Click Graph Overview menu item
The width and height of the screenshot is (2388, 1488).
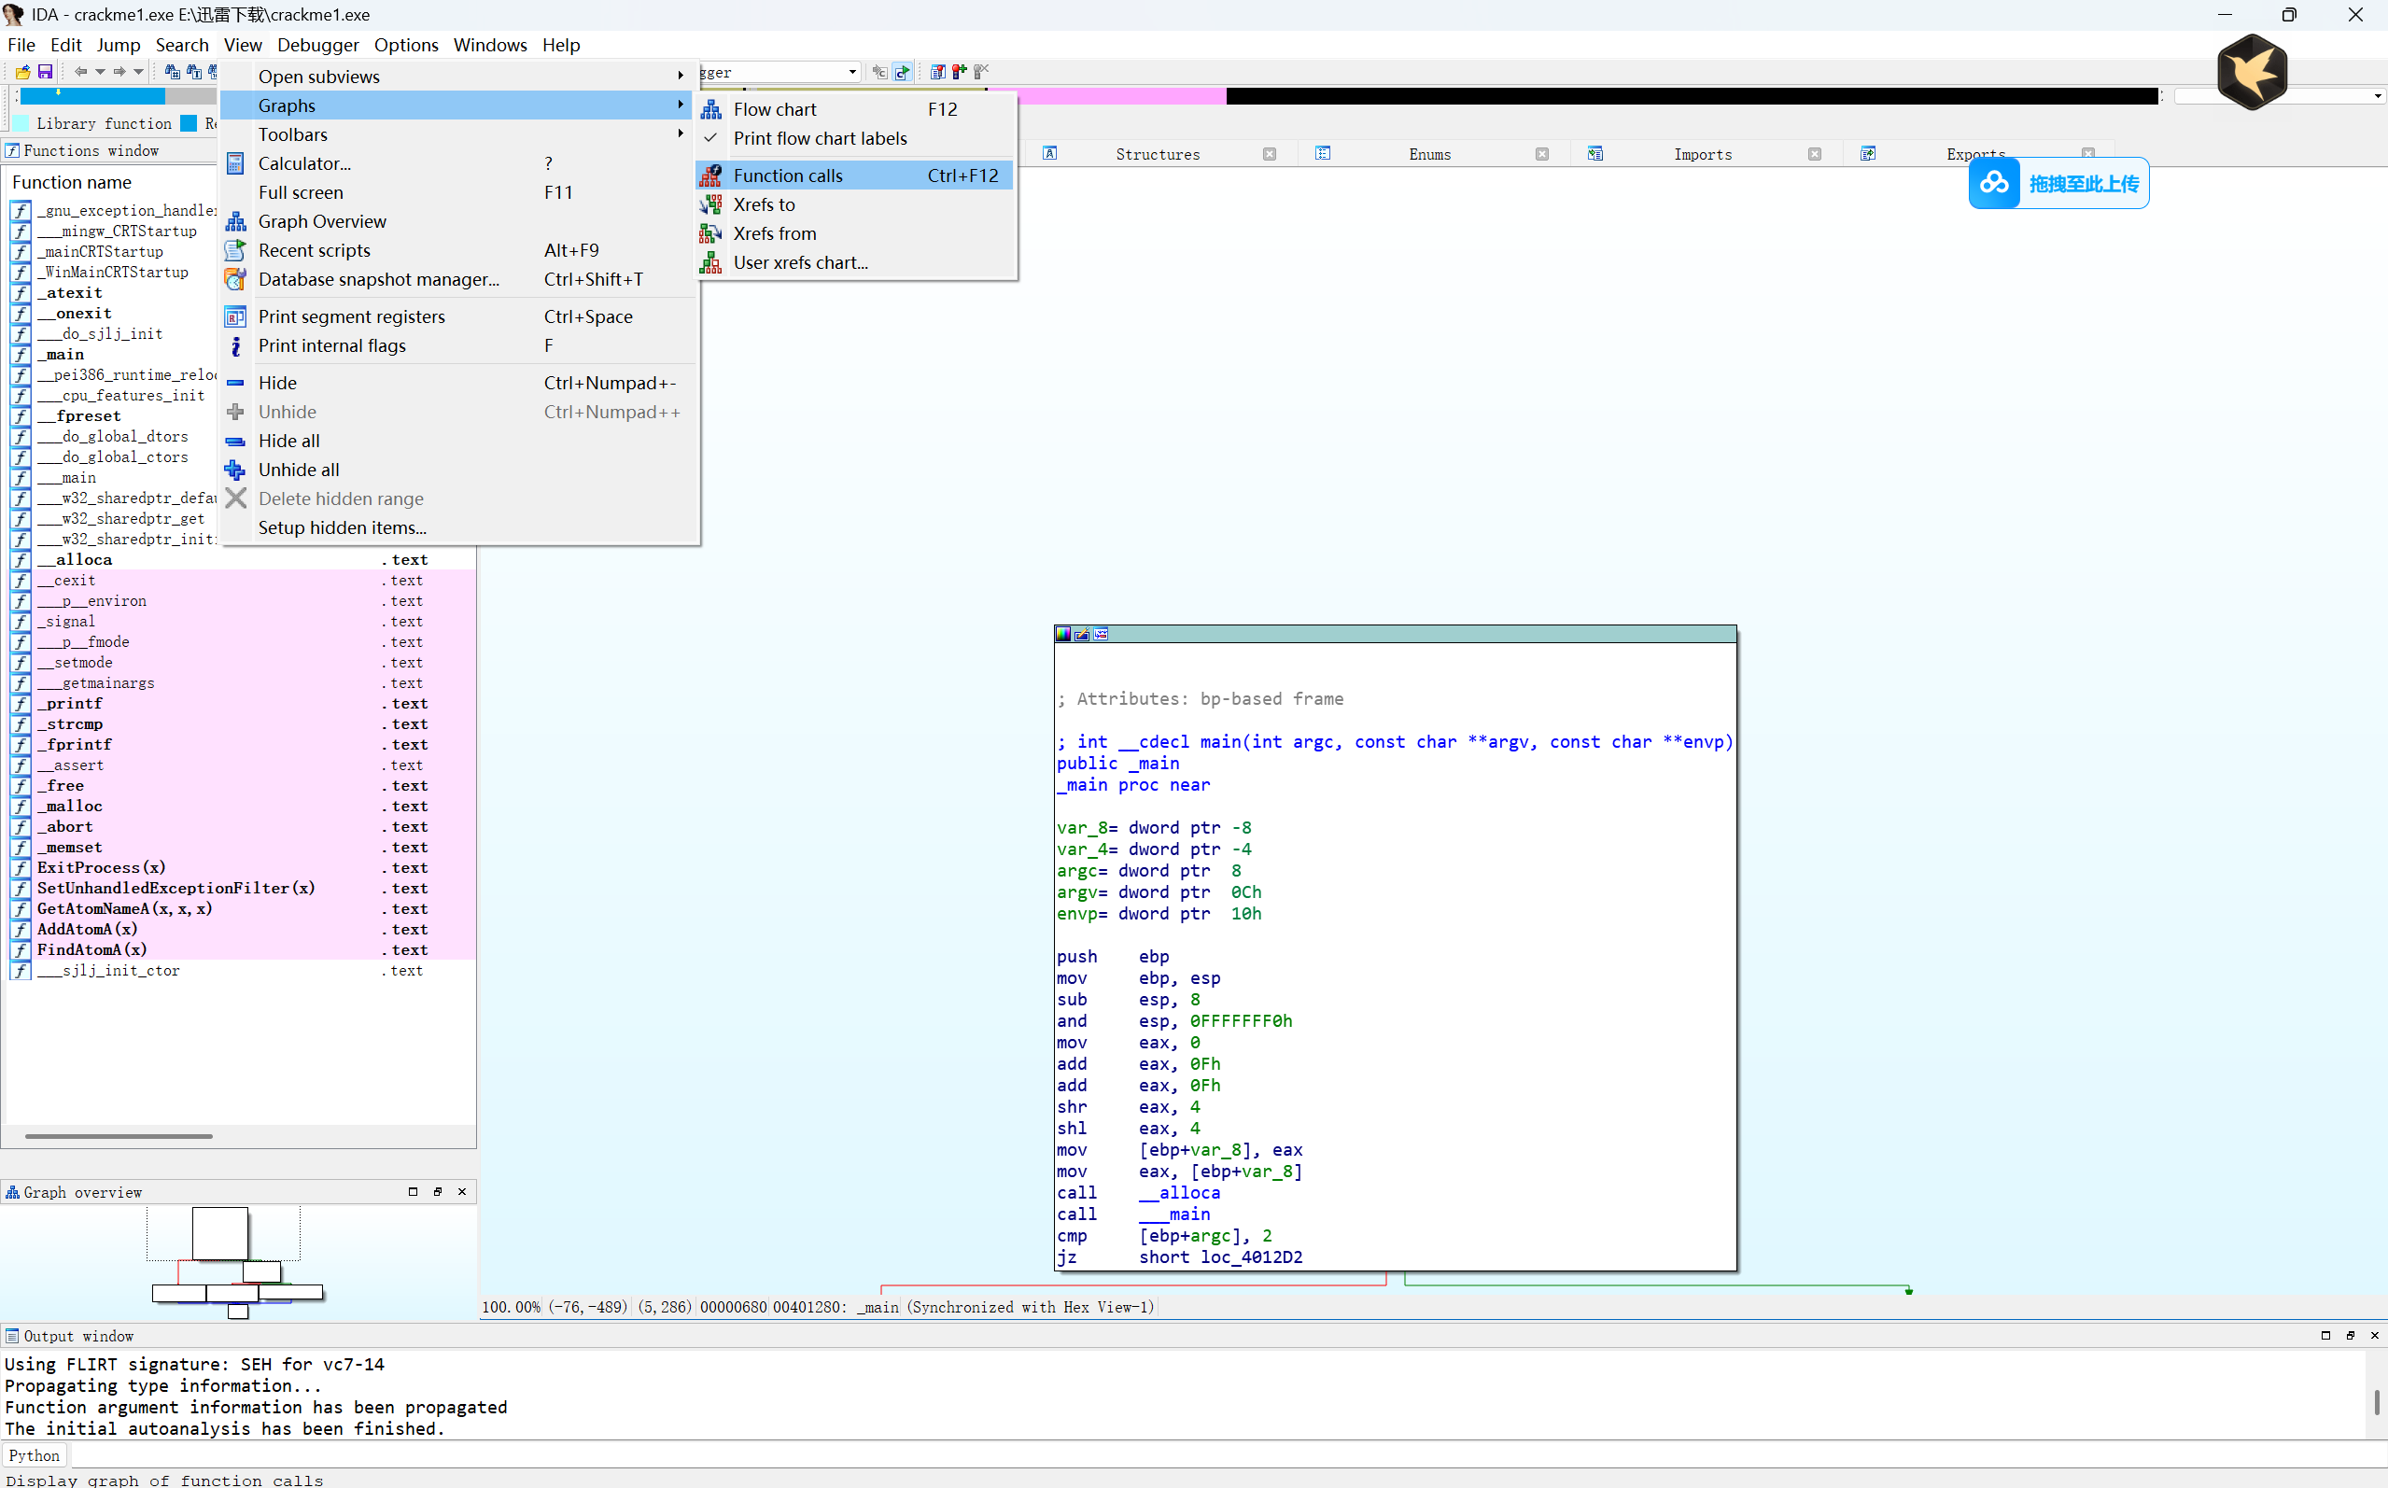coord(322,221)
